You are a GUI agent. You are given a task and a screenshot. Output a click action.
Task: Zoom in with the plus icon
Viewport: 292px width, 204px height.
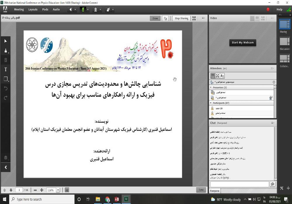[x=41, y=190]
